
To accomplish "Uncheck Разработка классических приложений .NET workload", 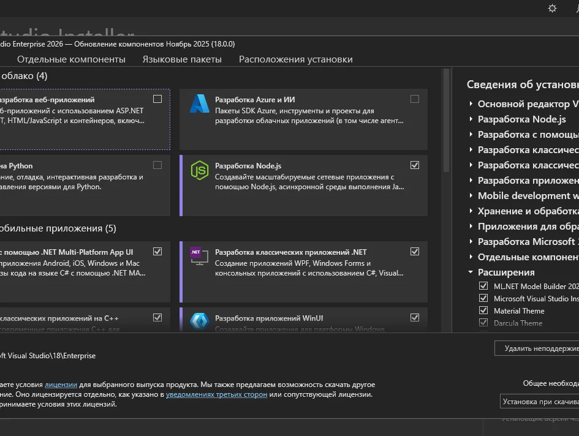I will pyautogui.click(x=415, y=252).
